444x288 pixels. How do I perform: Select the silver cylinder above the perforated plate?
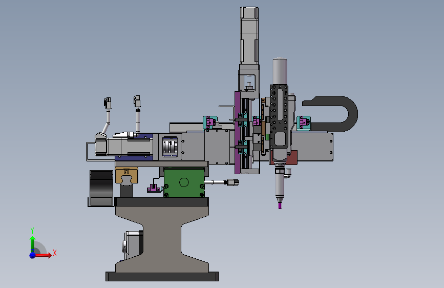(x=280, y=71)
